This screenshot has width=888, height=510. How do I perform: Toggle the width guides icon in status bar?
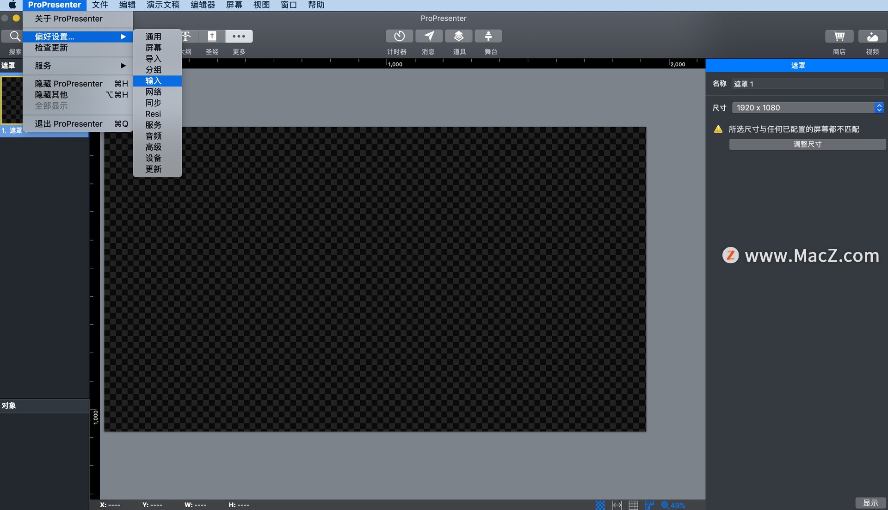[617, 505]
